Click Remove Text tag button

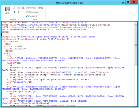point(35,8)
